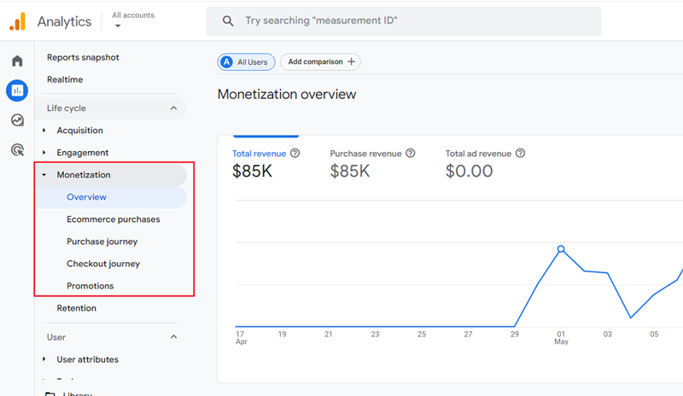The width and height of the screenshot is (683, 396).
Task: Click the All Users 'A' avatar badge
Action: coord(226,61)
